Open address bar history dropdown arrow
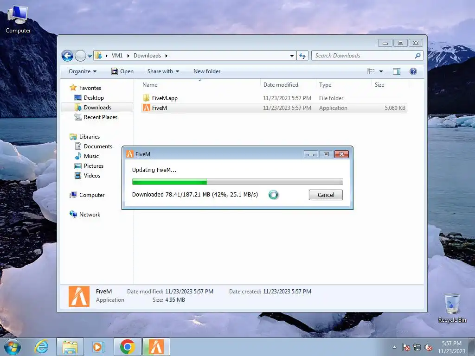475x356 pixels. coord(292,56)
